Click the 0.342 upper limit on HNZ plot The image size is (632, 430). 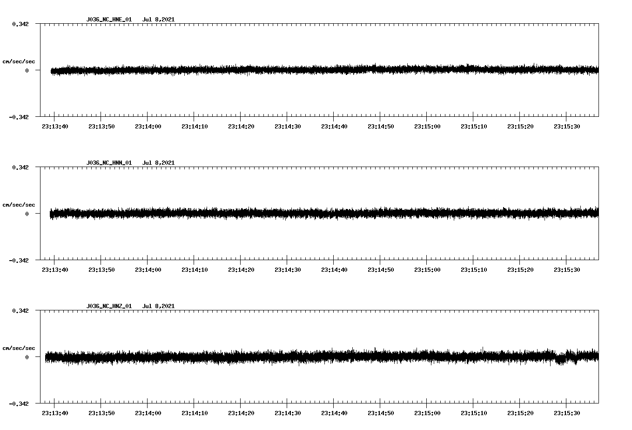(x=20, y=310)
